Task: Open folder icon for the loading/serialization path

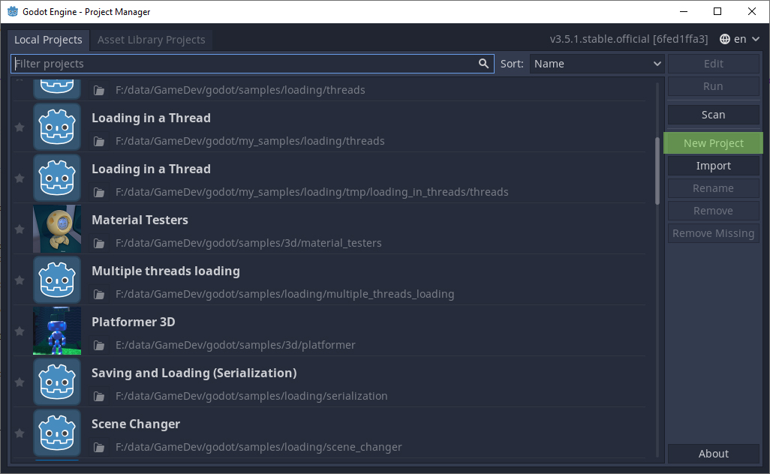Action: click(x=99, y=397)
